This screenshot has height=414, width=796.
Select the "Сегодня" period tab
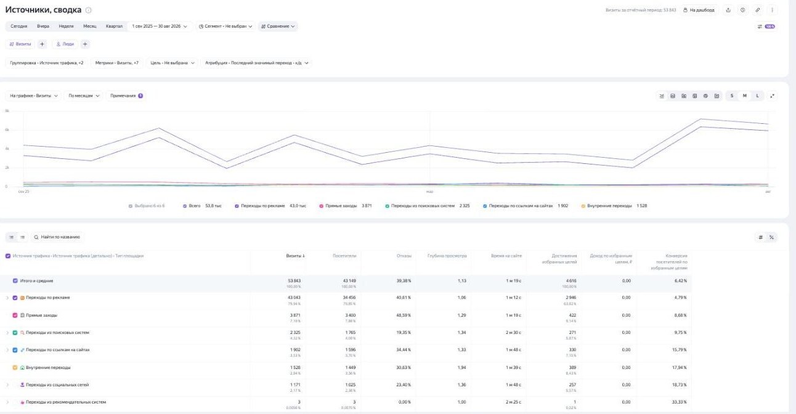tap(19, 26)
